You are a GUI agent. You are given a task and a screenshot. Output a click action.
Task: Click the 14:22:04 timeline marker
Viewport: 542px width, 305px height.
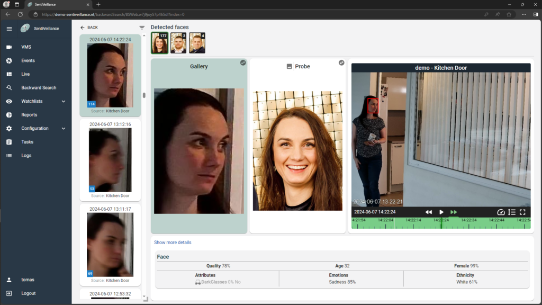[x=385, y=220]
